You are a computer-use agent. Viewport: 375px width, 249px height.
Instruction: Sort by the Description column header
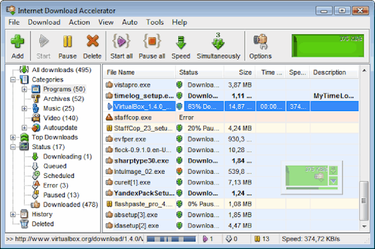coord(334,73)
